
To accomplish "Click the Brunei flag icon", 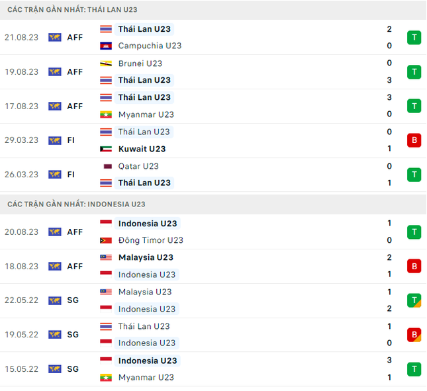I will click(x=106, y=64).
